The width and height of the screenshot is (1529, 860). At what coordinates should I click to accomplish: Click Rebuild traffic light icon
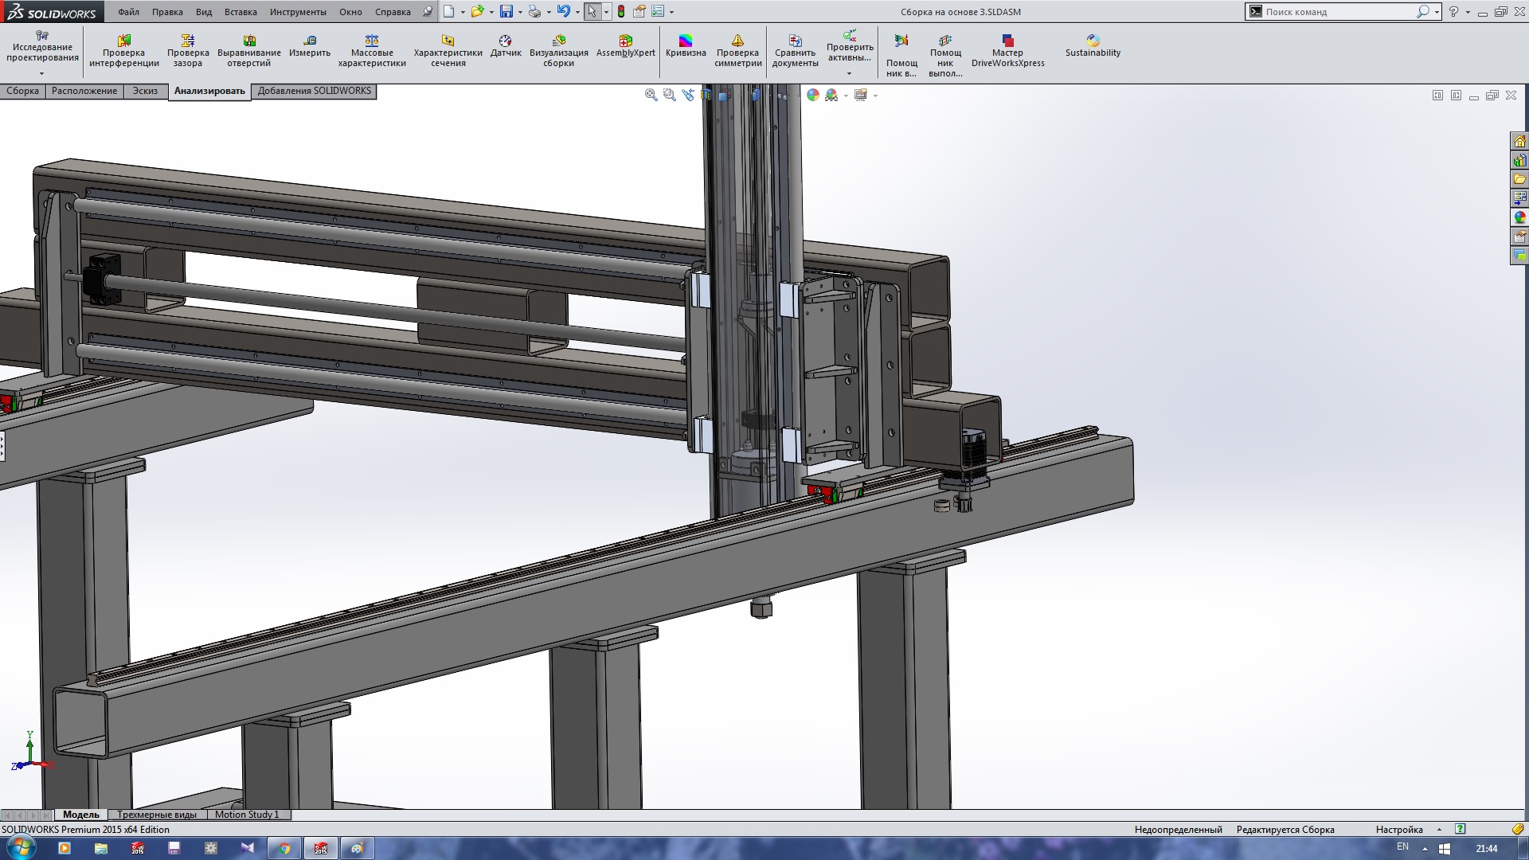coord(621,12)
